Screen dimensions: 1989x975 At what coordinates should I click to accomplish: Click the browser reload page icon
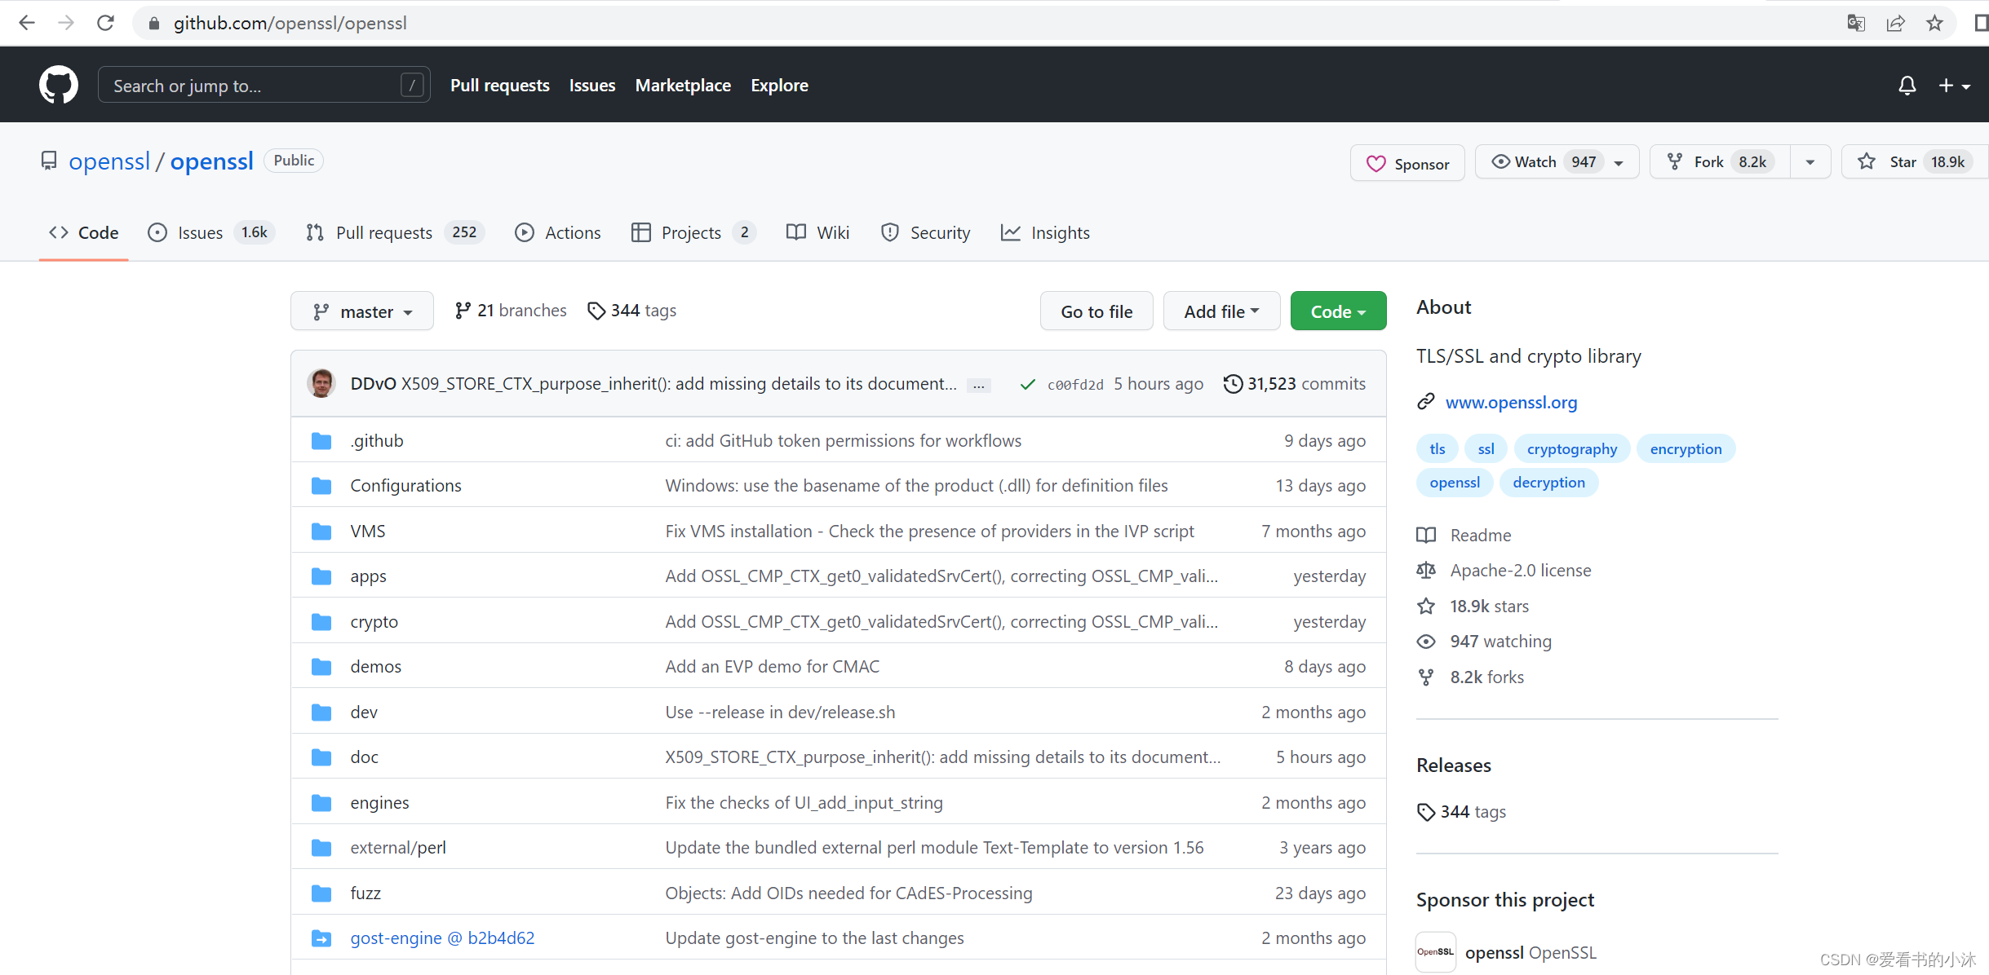[x=105, y=23]
